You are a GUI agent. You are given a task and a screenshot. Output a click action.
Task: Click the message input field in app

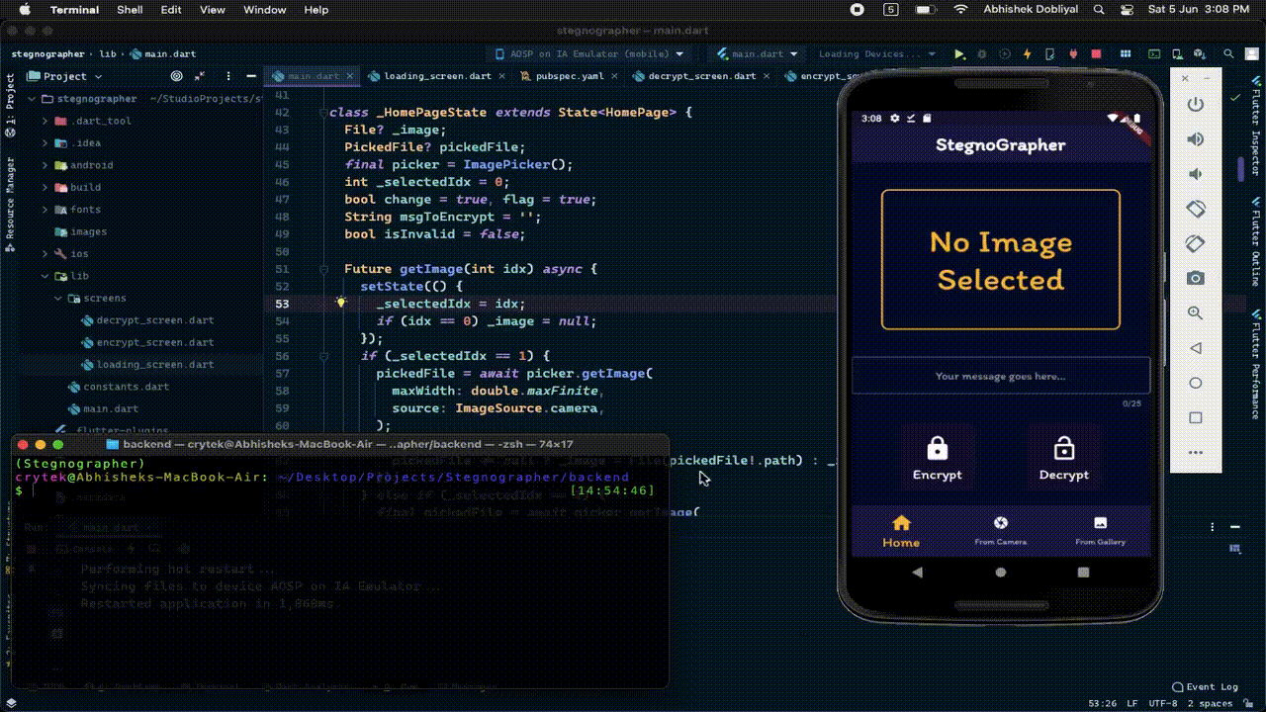[x=1001, y=376]
